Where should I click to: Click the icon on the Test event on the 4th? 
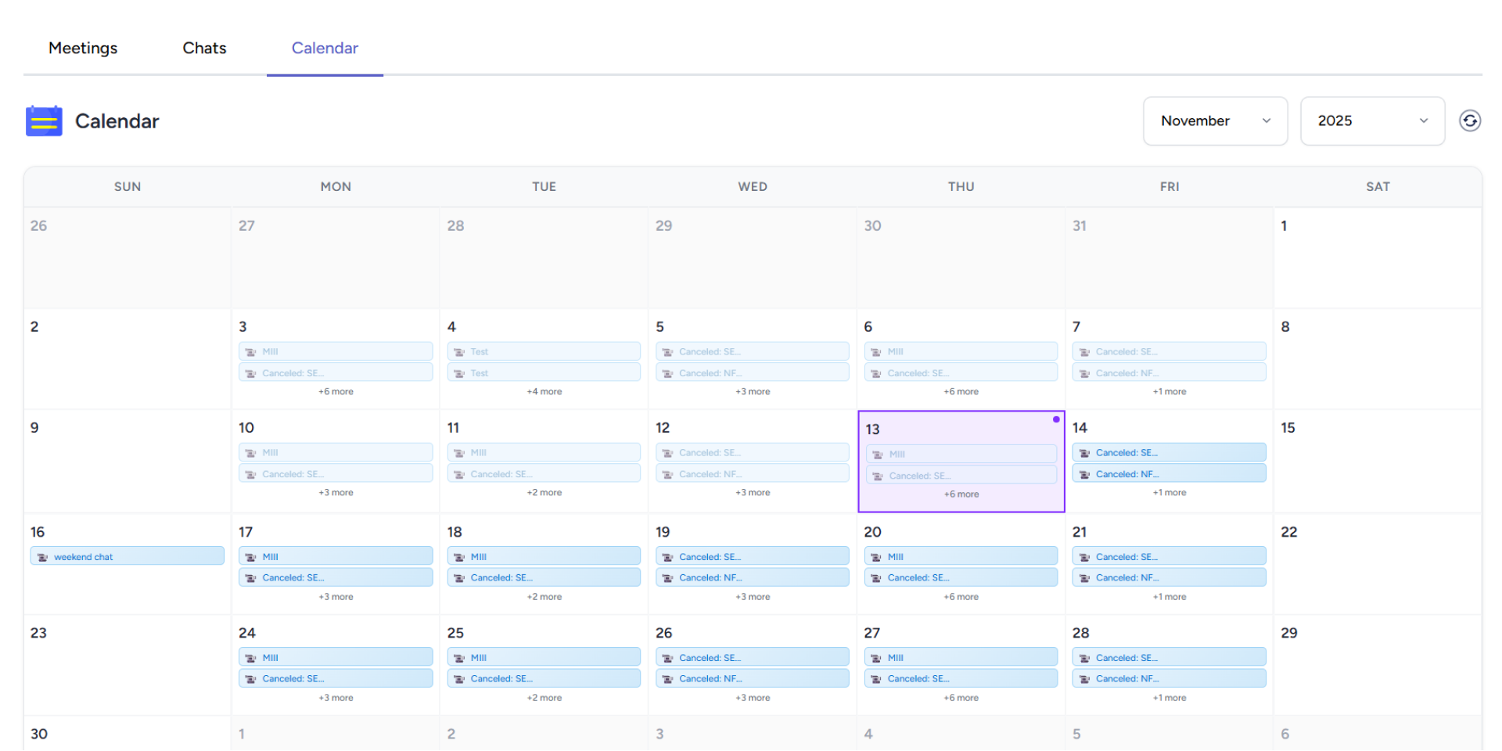459,352
